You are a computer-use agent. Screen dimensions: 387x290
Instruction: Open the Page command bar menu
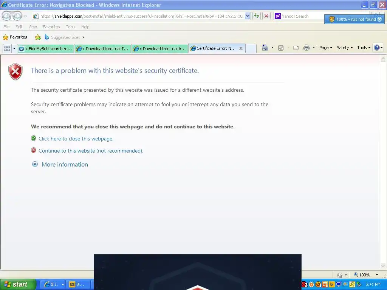(x=325, y=48)
